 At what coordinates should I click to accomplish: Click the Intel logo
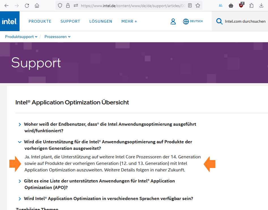coord(10,21)
